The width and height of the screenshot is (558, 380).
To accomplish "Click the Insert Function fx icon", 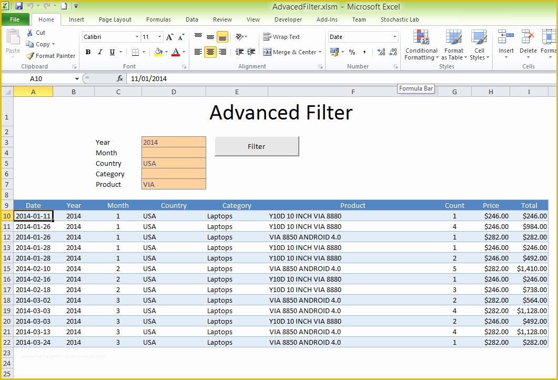I will click(120, 78).
